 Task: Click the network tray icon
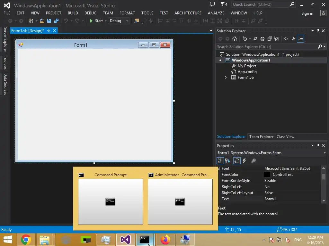[x=279, y=240]
